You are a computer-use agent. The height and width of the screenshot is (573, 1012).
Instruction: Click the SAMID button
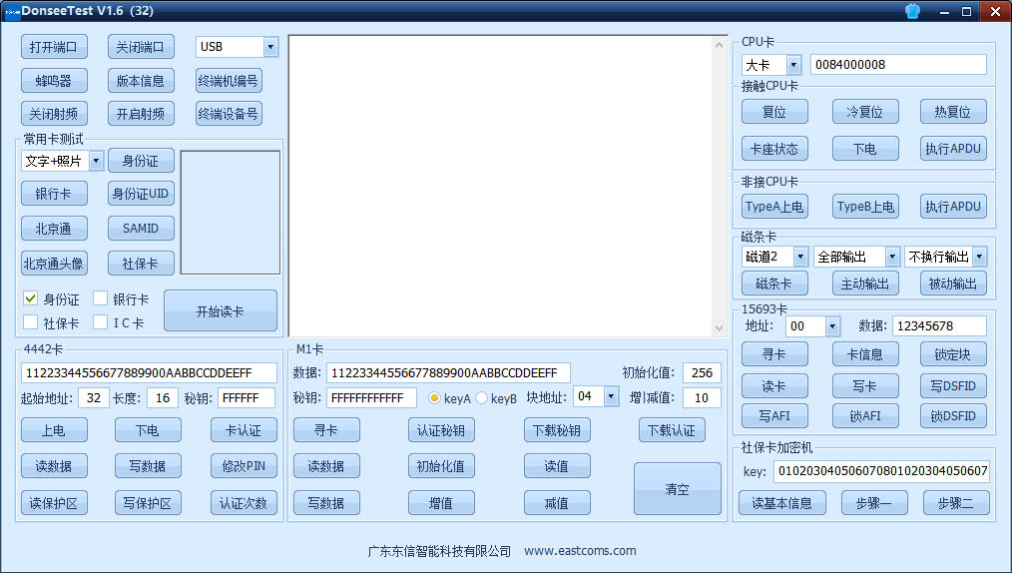coord(141,229)
